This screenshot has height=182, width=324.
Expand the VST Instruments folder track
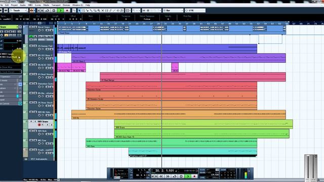coord(26,159)
